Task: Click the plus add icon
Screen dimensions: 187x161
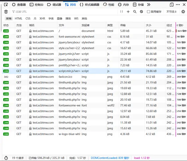Action: pos(128,12)
